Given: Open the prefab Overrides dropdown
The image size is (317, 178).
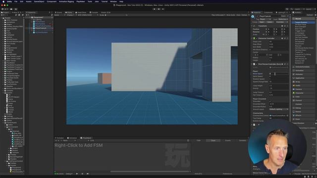Looking at the screenshot, I should pos(281,22).
